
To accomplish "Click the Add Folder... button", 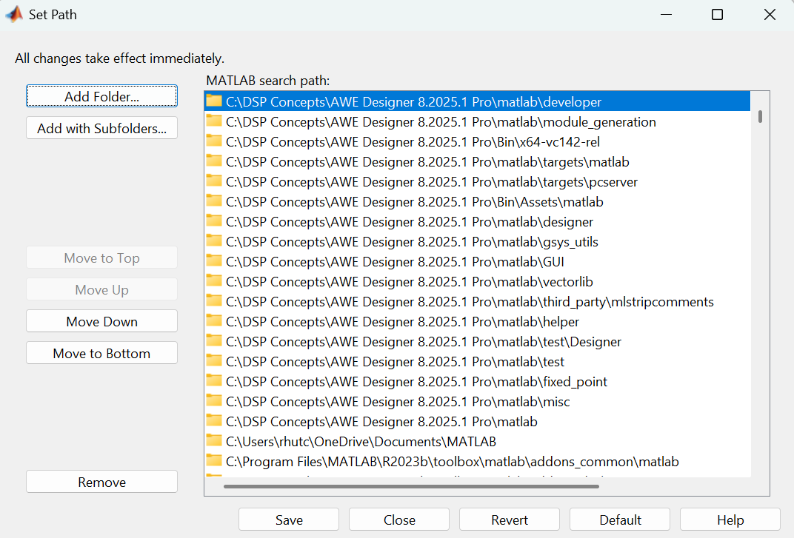I will [101, 96].
